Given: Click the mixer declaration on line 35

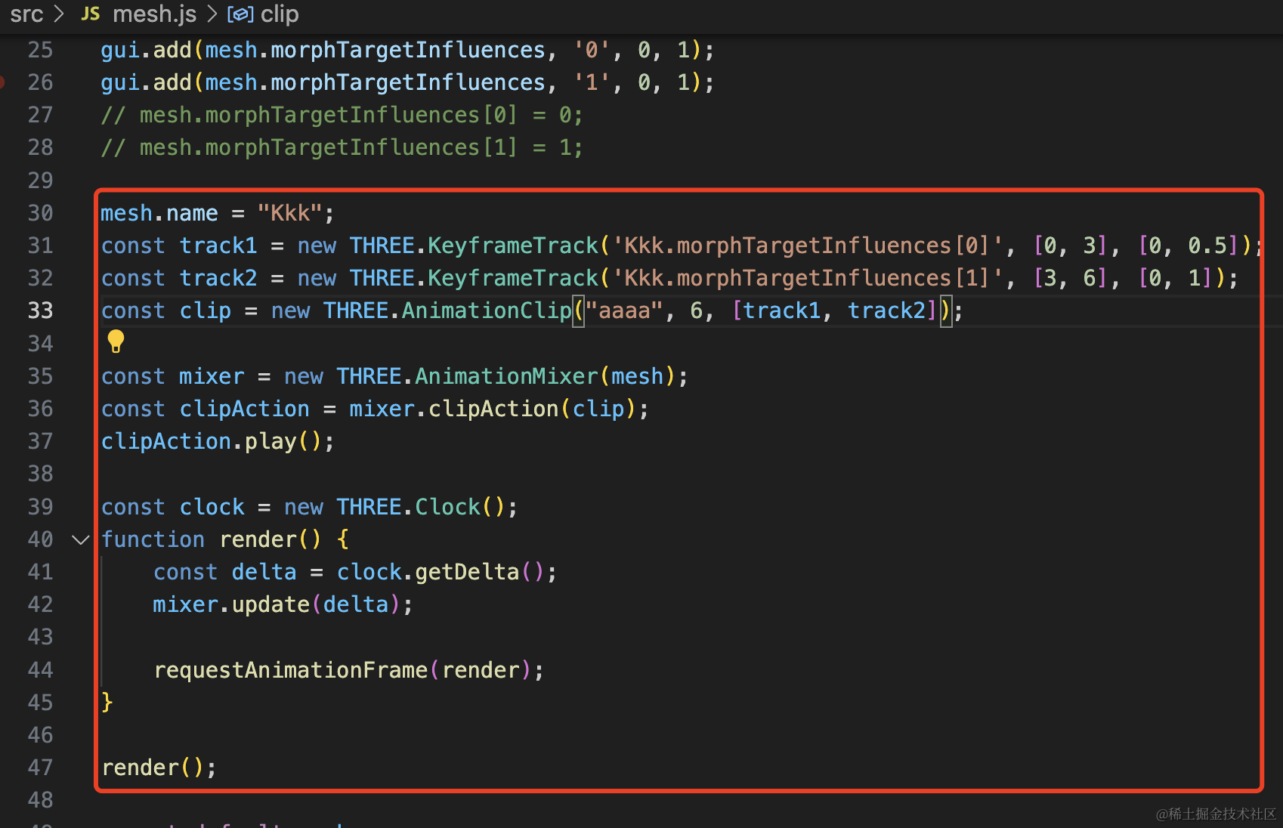Looking at the screenshot, I should point(212,376).
